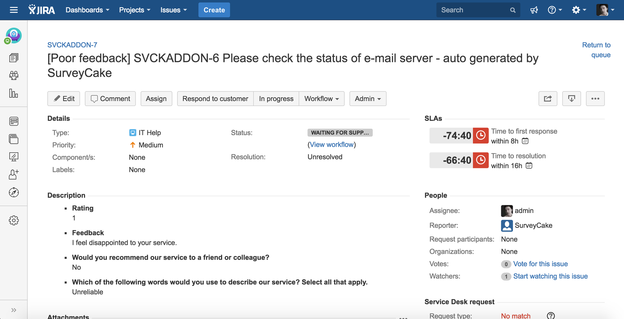Open the Issues menu

coord(174,10)
